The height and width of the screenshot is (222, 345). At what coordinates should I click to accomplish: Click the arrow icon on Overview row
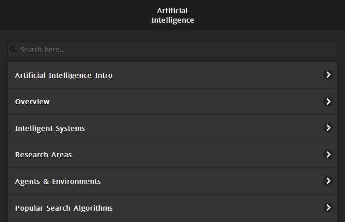(328, 101)
